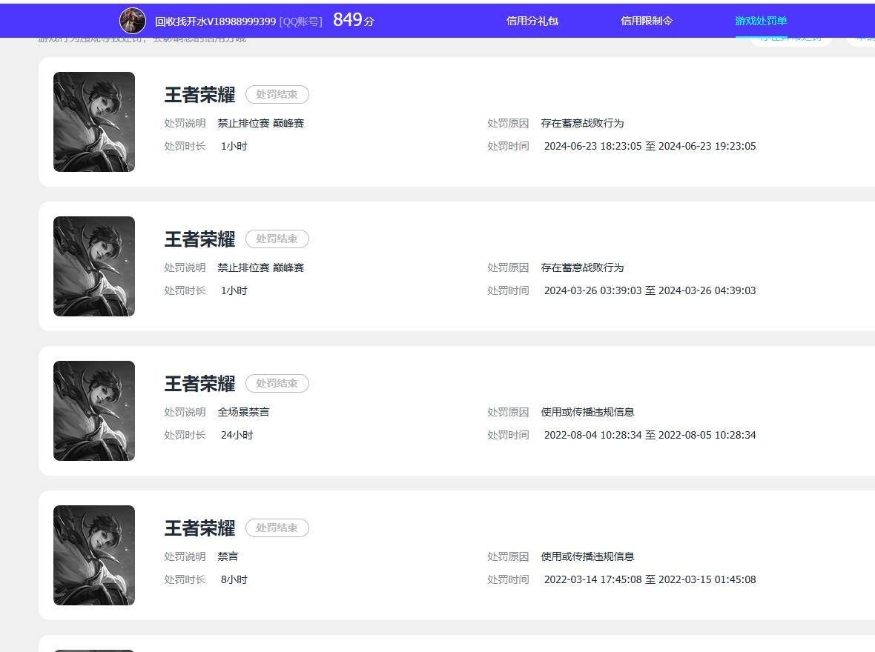This screenshot has height=652, width=875.
Task: Click 王者荣耀 title on the 24小时 record
Action: (x=199, y=384)
